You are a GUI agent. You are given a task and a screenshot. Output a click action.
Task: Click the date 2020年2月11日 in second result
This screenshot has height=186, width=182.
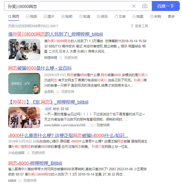55,75
